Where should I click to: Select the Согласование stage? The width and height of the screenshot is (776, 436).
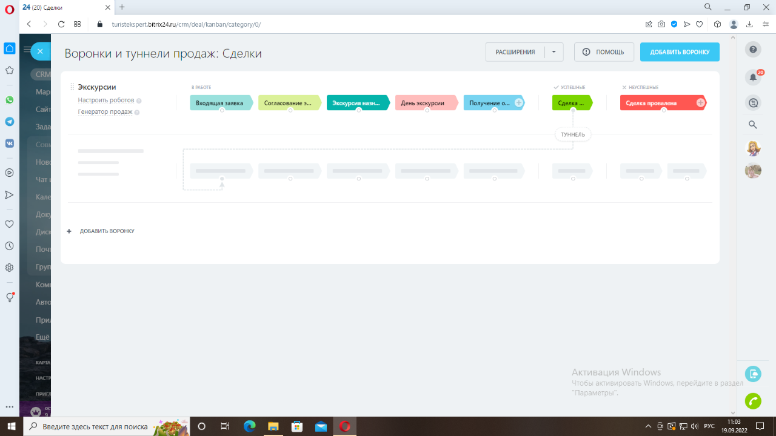pyautogui.click(x=290, y=103)
